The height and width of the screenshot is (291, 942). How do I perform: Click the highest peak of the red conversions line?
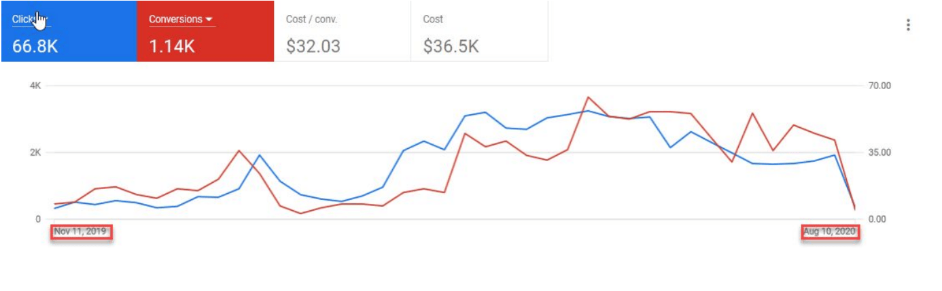pos(588,97)
